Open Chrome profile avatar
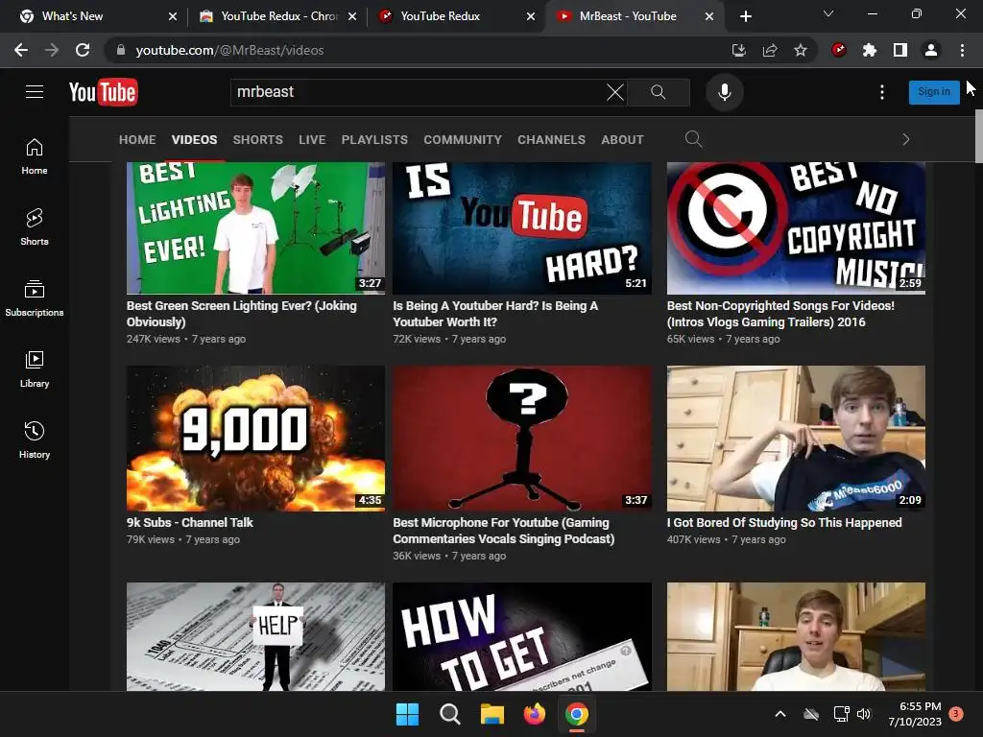This screenshot has width=983, height=737. click(931, 50)
